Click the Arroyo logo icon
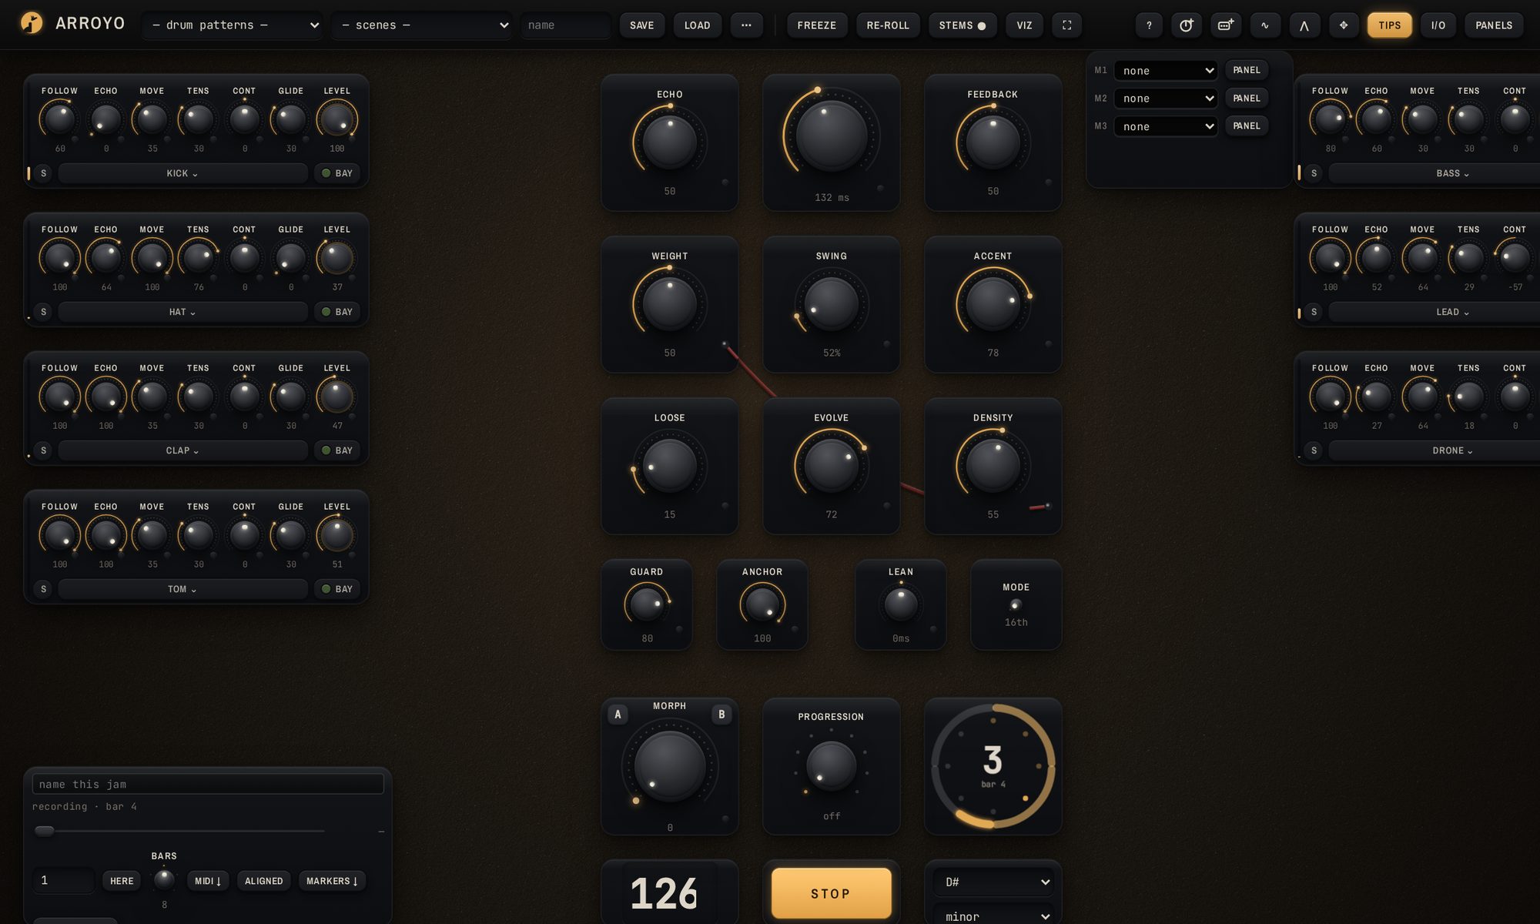This screenshot has width=1540, height=924. tap(32, 24)
